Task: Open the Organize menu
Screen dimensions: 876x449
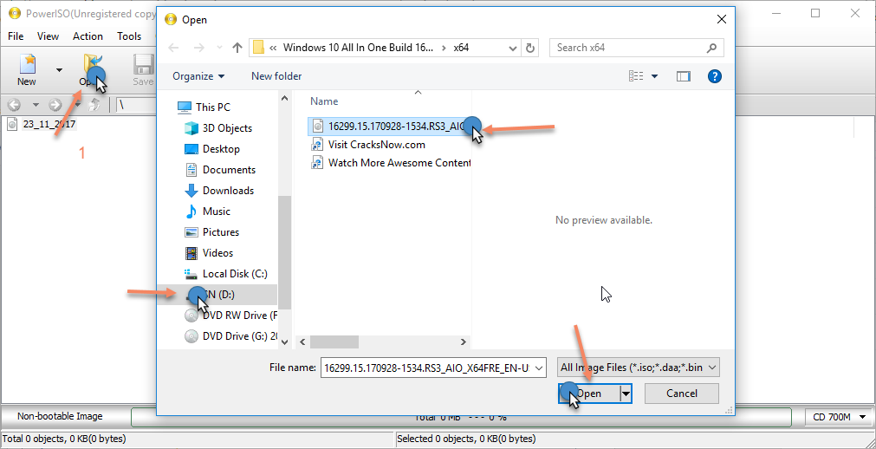Action: pos(198,76)
